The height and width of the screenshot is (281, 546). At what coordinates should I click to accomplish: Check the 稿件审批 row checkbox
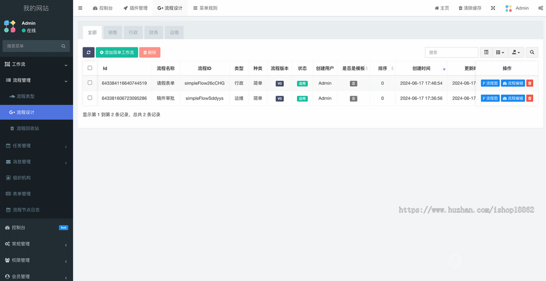click(90, 98)
